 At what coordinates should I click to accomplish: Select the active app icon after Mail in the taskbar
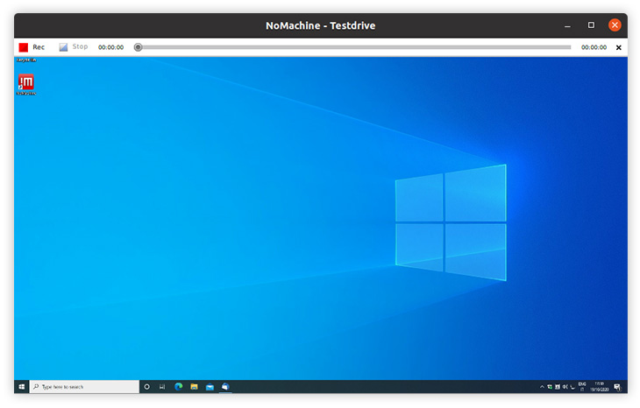tap(225, 386)
